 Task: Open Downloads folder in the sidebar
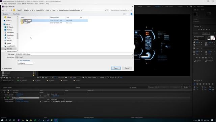coord(10,35)
